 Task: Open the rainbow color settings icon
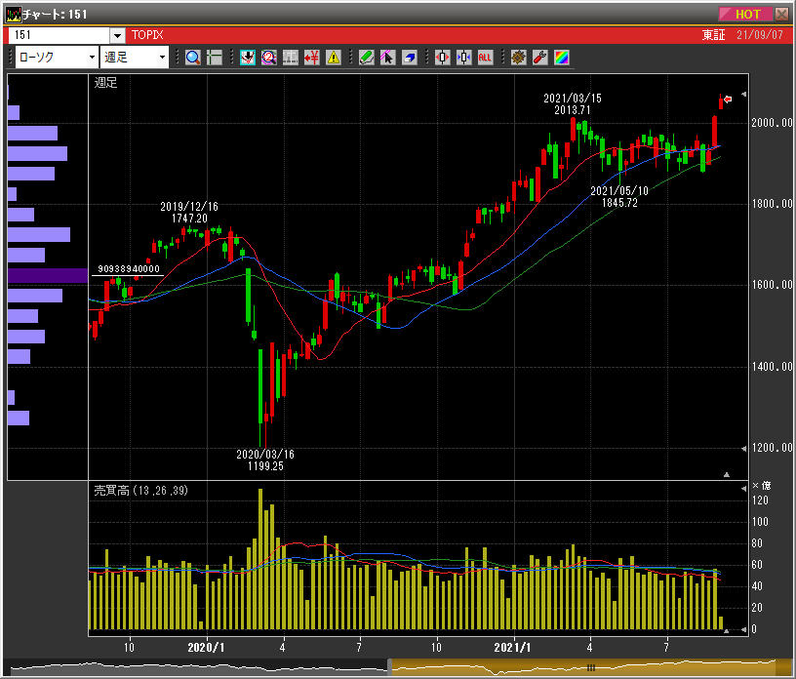(561, 58)
